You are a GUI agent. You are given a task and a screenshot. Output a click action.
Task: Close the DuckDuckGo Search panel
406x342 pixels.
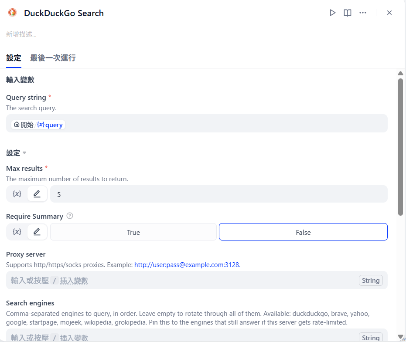point(389,13)
